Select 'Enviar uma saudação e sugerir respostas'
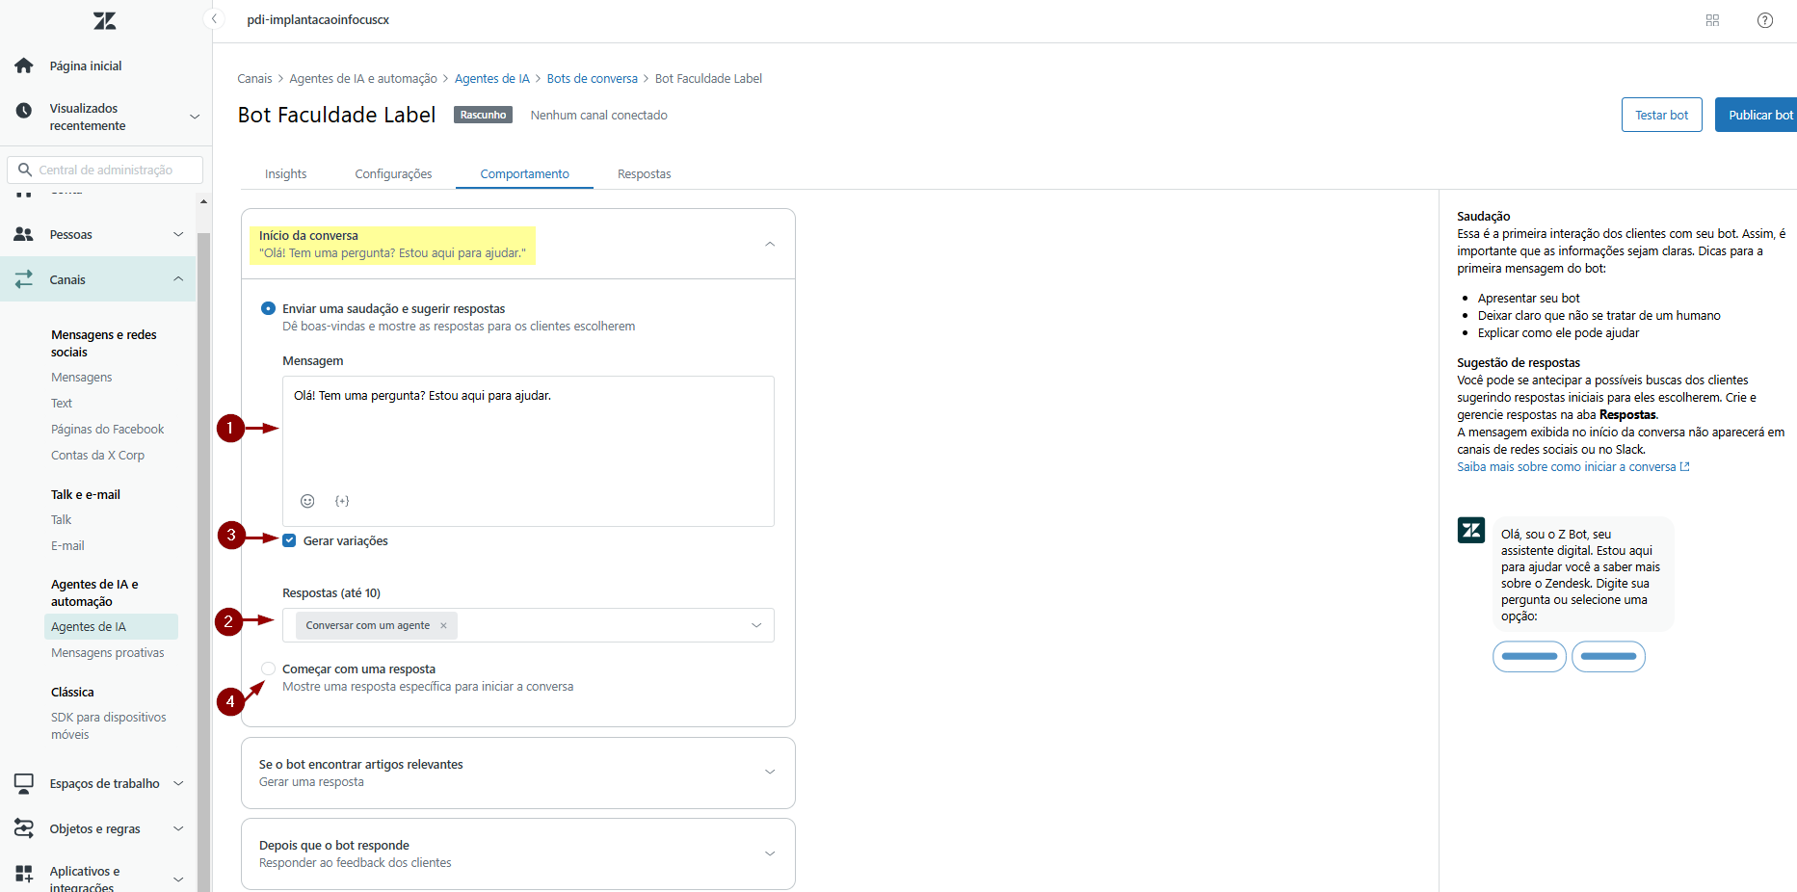This screenshot has width=1797, height=892. 269,308
